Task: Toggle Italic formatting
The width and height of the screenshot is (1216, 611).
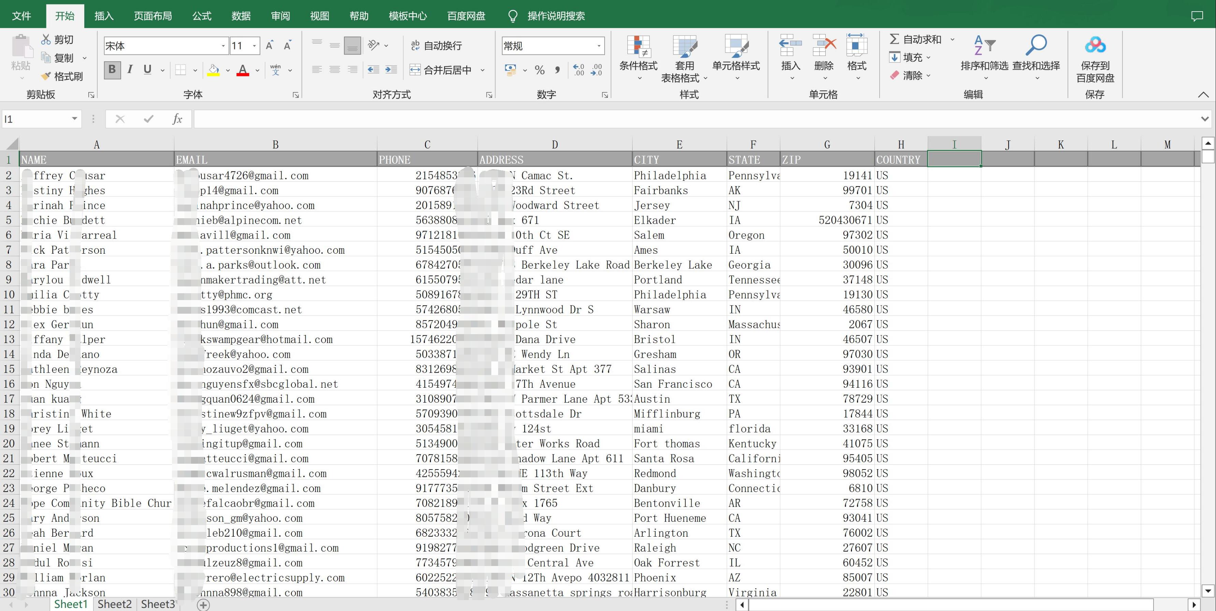Action: tap(130, 70)
